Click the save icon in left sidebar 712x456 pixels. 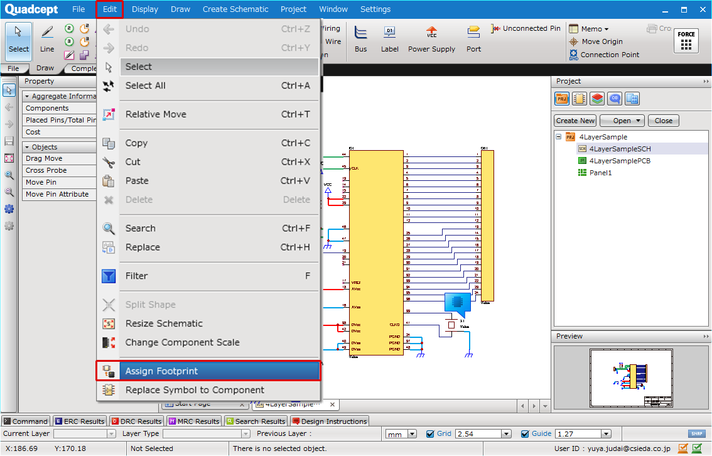pos(9,141)
